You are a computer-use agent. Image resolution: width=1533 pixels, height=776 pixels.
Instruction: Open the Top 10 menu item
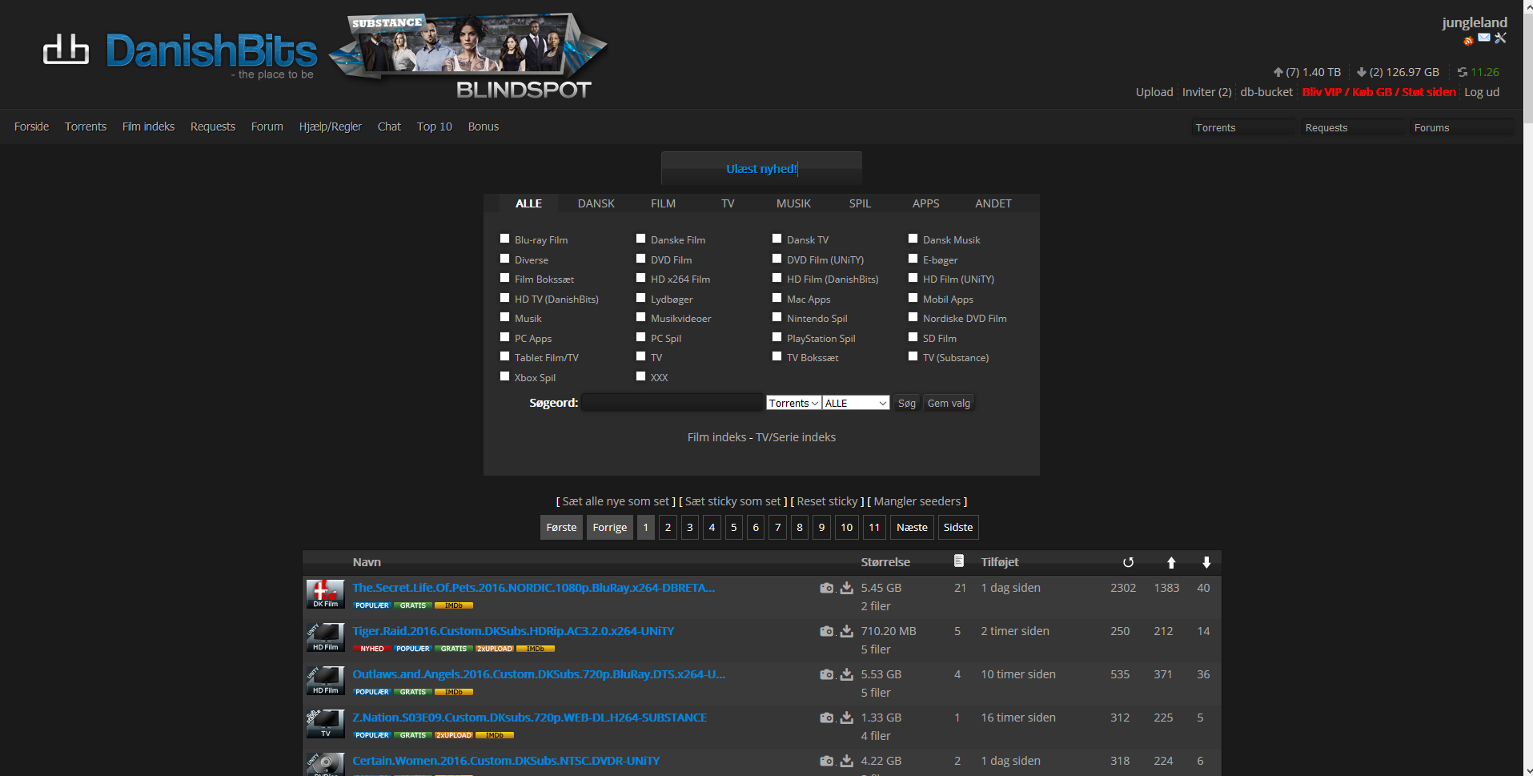tap(434, 127)
